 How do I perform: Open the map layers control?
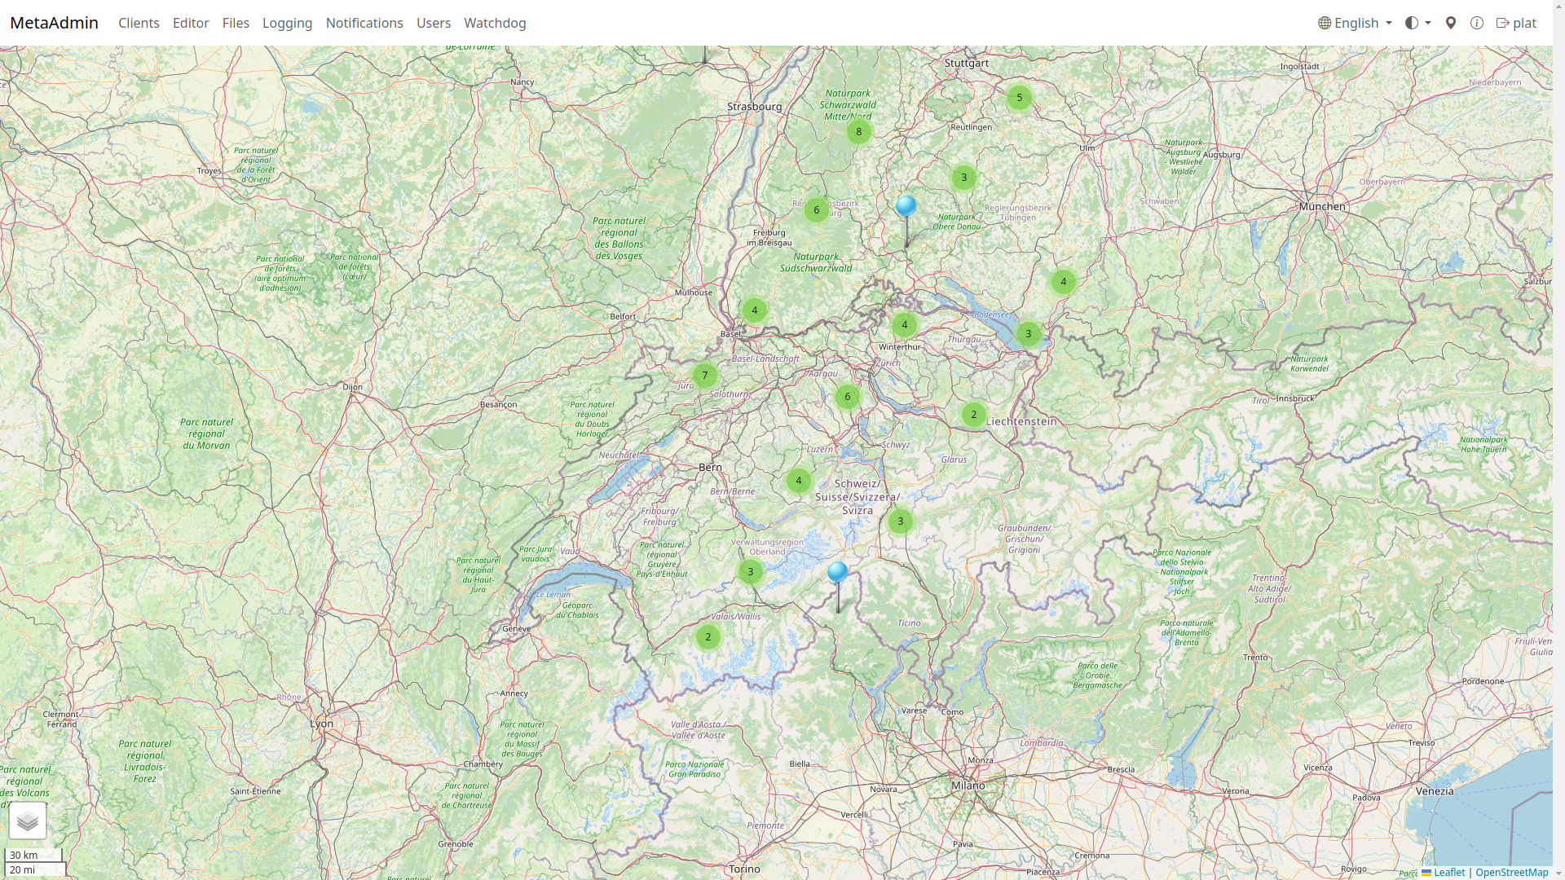coord(28,821)
